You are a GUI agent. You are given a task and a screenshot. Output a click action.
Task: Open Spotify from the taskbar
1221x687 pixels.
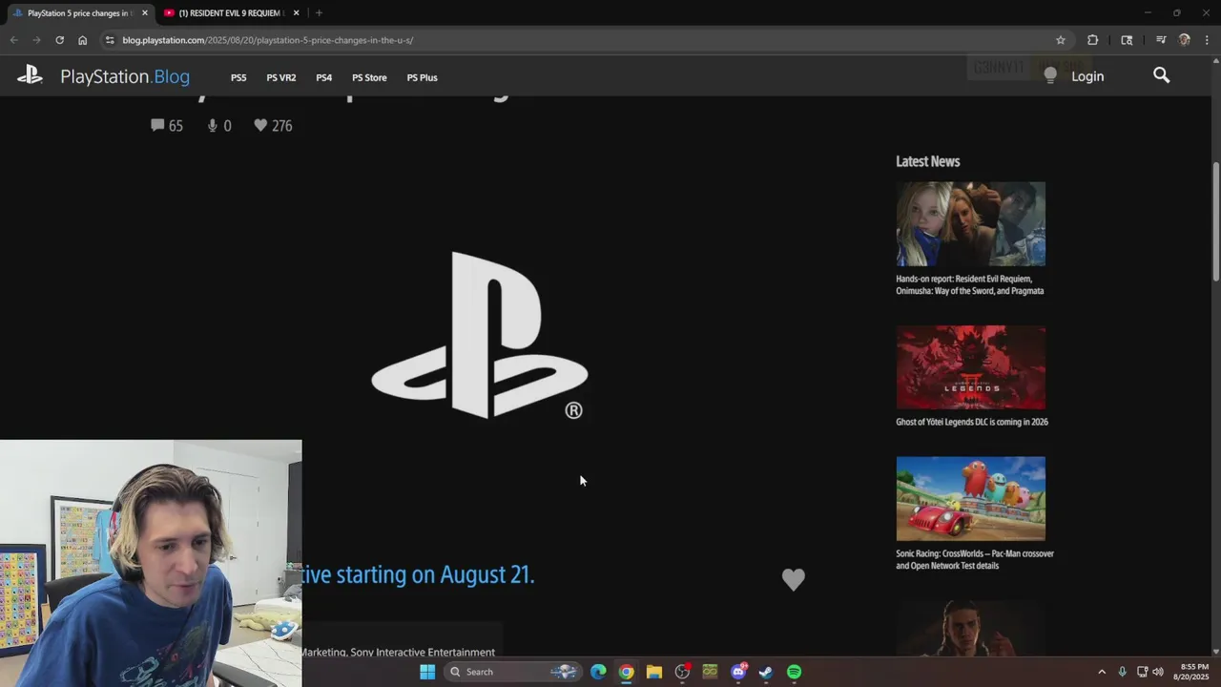[x=794, y=672]
